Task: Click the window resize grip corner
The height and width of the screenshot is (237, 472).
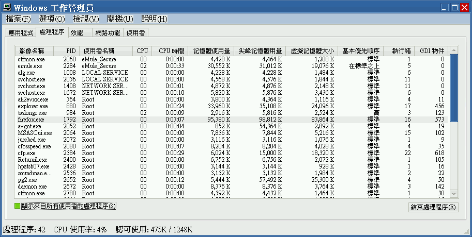Action: click(466, 231)
